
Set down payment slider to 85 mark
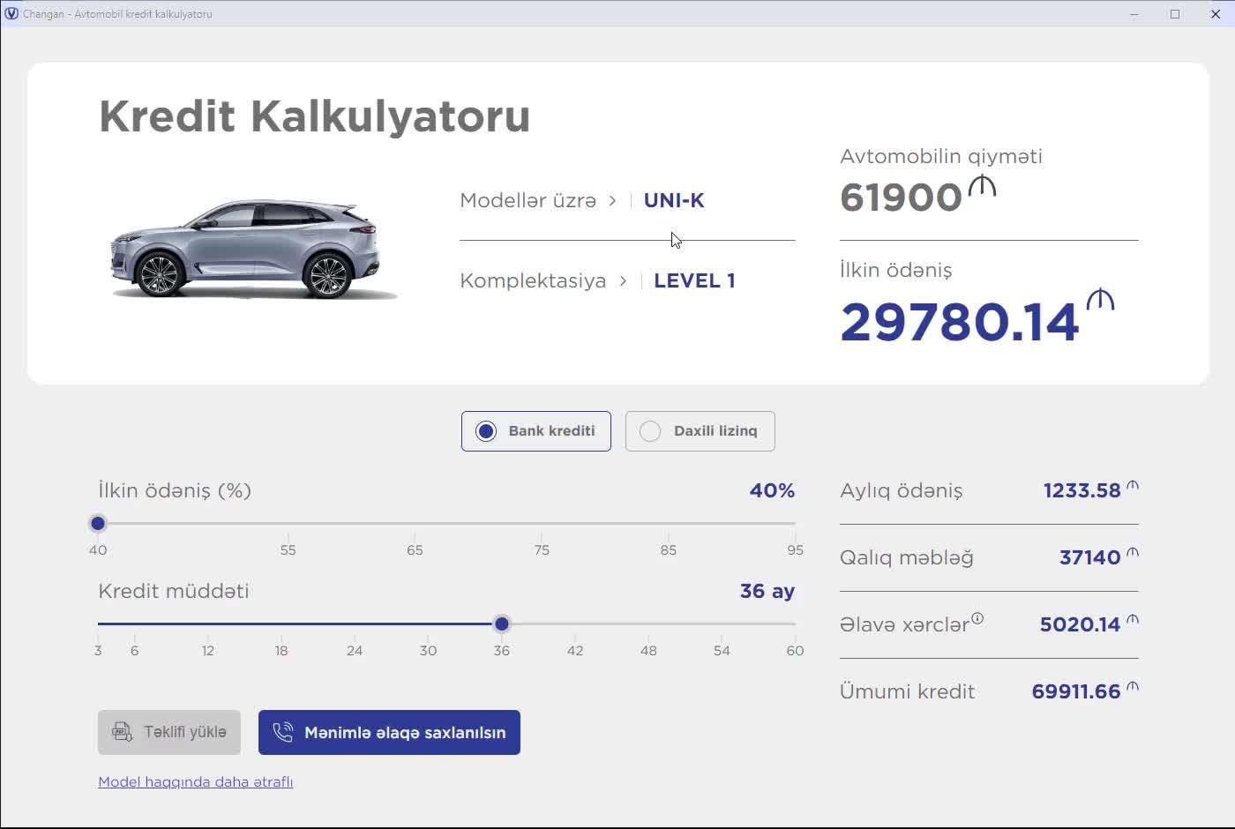pyautogui.click(x=669, y=523)
